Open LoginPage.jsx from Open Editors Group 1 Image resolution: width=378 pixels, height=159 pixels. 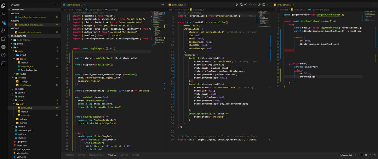(34, 17)
